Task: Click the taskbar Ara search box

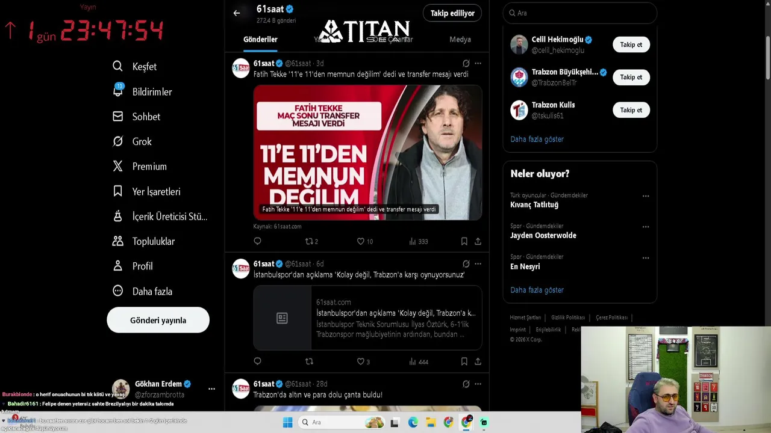Action: pyautogui.click(x=342, y=422)
